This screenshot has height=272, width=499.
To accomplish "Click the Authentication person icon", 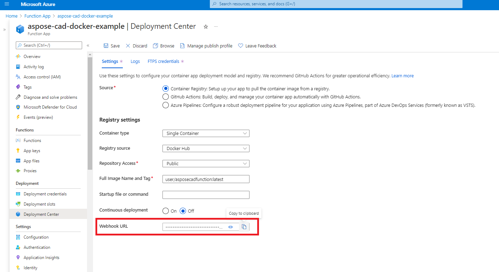I will 18,247.
